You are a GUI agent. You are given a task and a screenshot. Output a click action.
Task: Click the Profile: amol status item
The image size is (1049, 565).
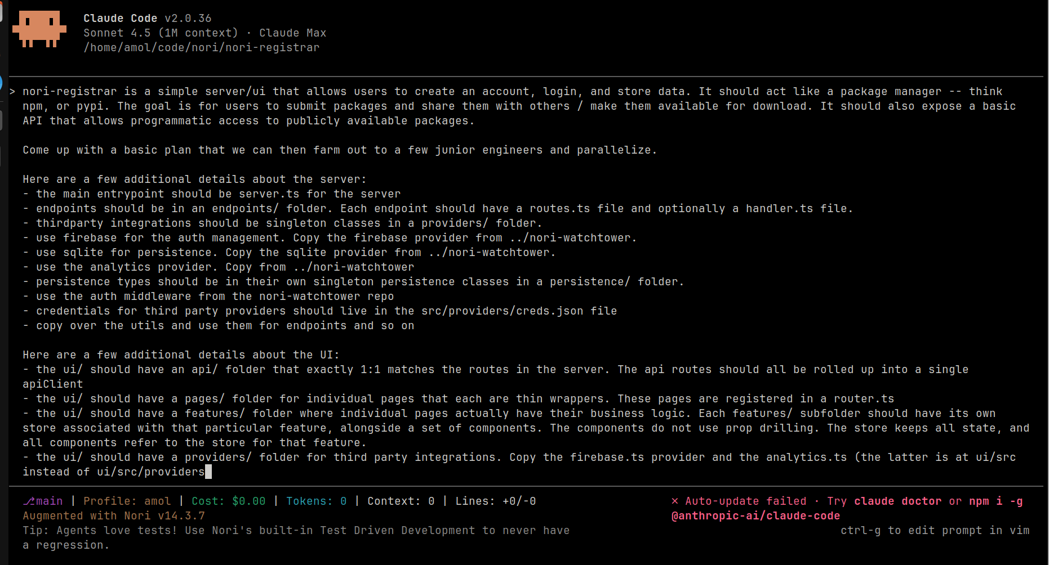(x=127, y=501)
